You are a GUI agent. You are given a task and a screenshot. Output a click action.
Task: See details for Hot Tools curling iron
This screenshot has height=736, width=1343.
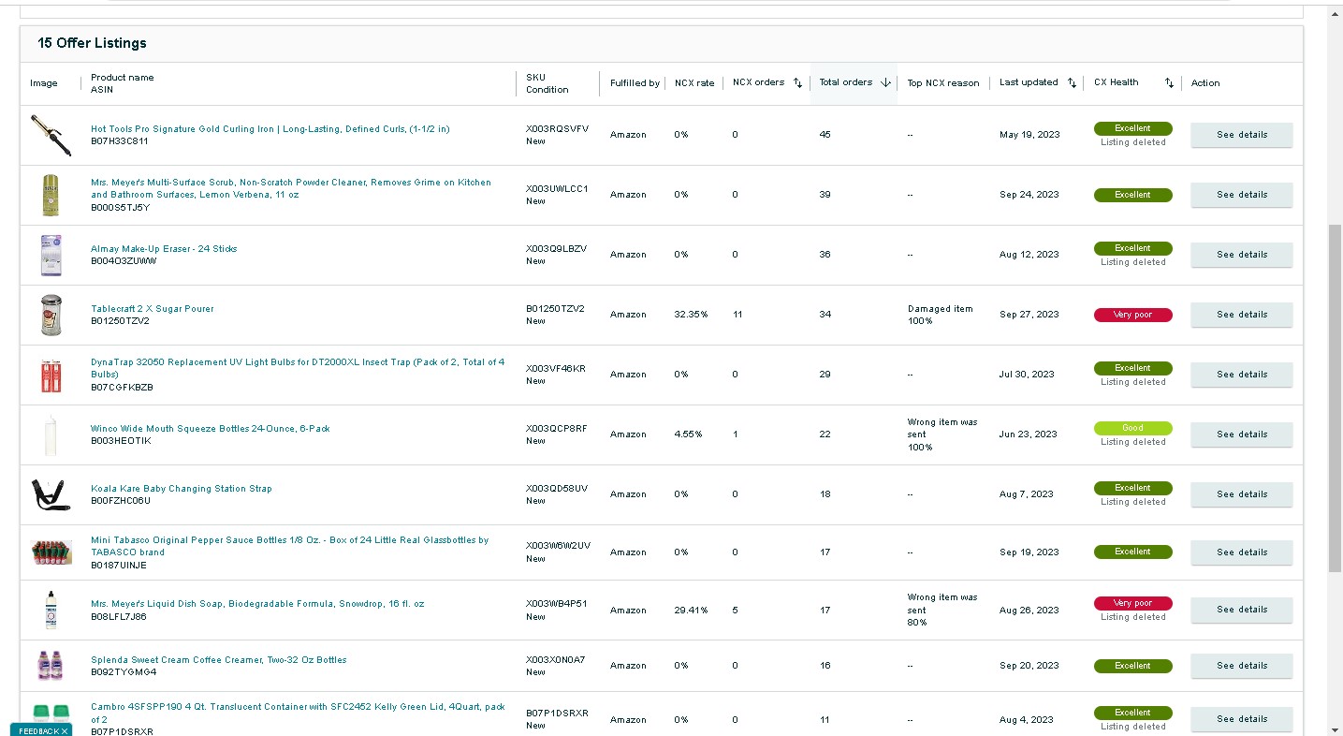(1241, 135)
